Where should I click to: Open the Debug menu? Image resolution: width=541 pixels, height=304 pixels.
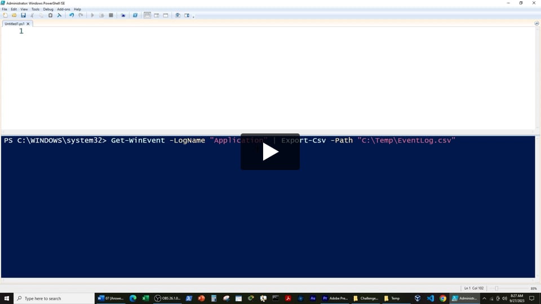48,9
